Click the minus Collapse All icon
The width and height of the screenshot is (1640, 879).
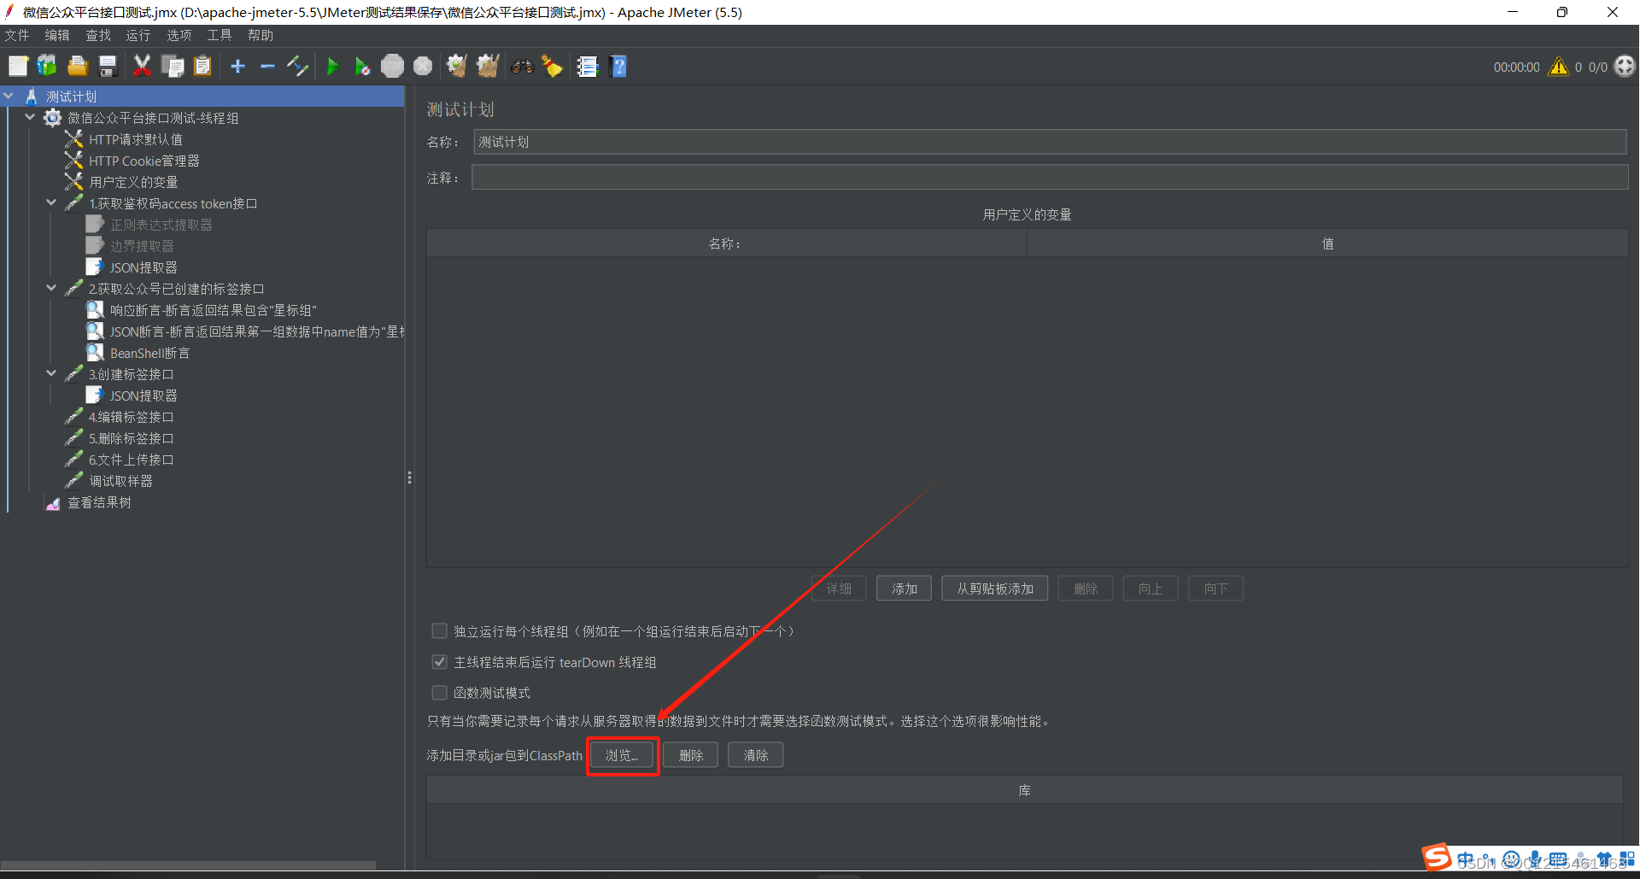click(267, 66)
